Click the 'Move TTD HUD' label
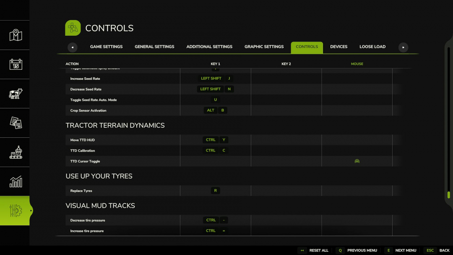This screenshot has width=453, height=255. coord(82,140)
